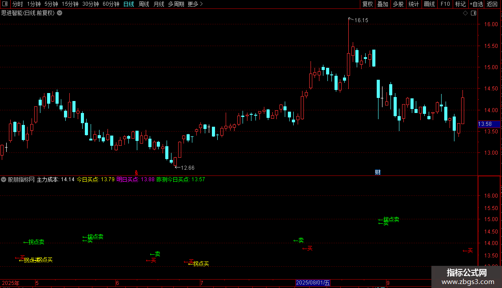Screen dimensions: 502x288
Task: Select the 日线 daily period
Action: (129, 4)
